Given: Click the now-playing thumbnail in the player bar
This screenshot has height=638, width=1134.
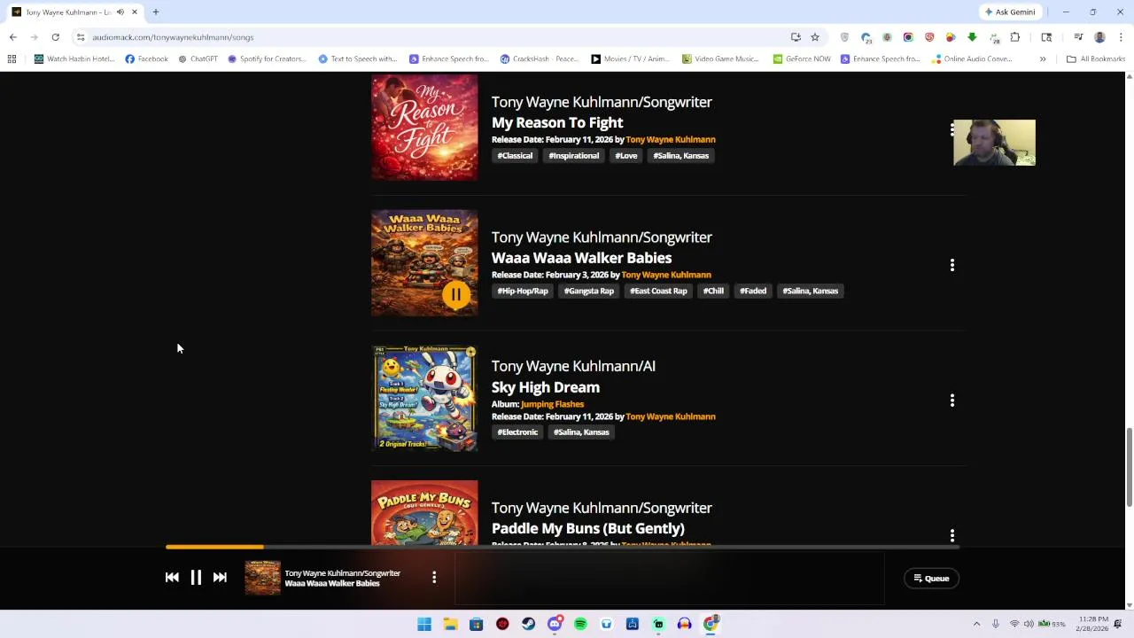Looking at the screenshot, I should pyautogui.click(x=262, y=578).
